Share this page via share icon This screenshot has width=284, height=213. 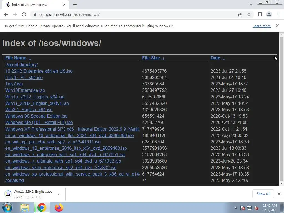[x=240, y=14]
